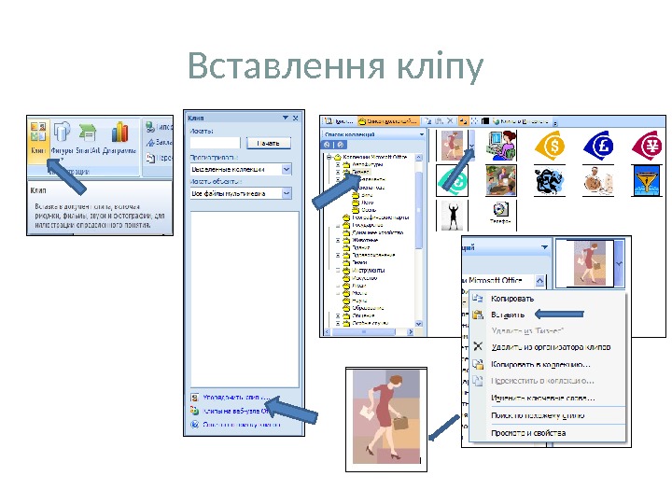672x504 pixels.
Task: Click Клипы в Интернете in organizer toolbar
Action: coord(521,121)
